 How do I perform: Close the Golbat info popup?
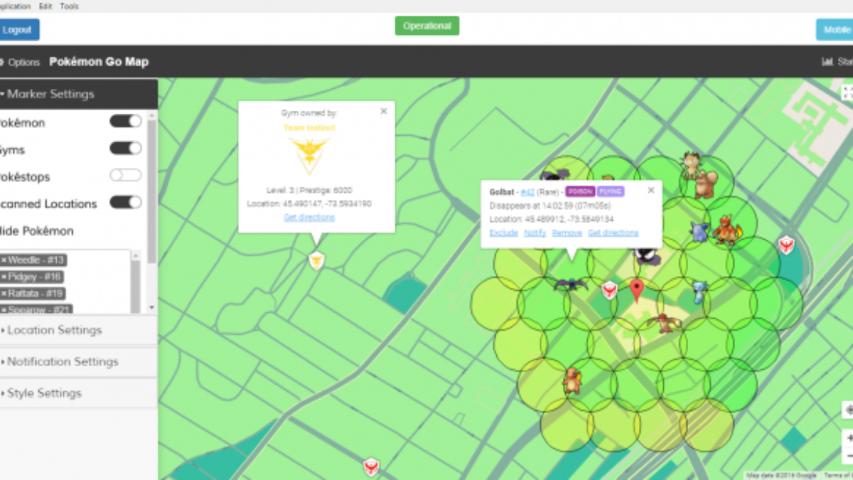651,190
